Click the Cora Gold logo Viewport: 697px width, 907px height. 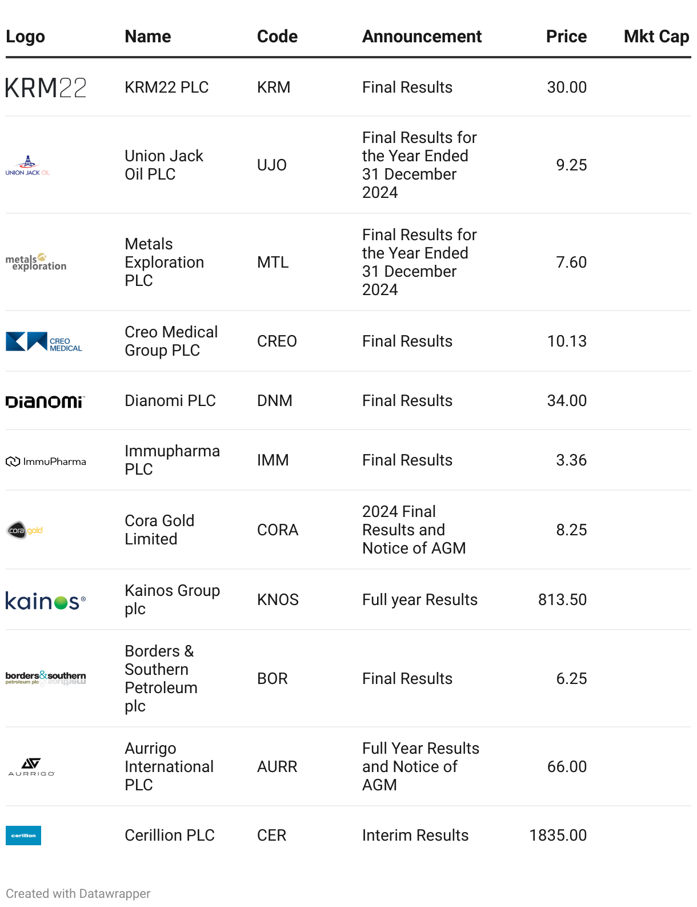pyautogui.click(x=25, y=530)
